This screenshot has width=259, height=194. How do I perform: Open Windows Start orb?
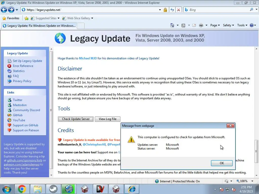coord(7,189)
